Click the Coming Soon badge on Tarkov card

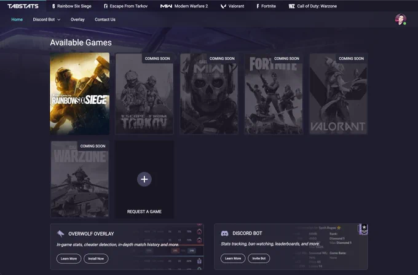(x=157, y=58)
